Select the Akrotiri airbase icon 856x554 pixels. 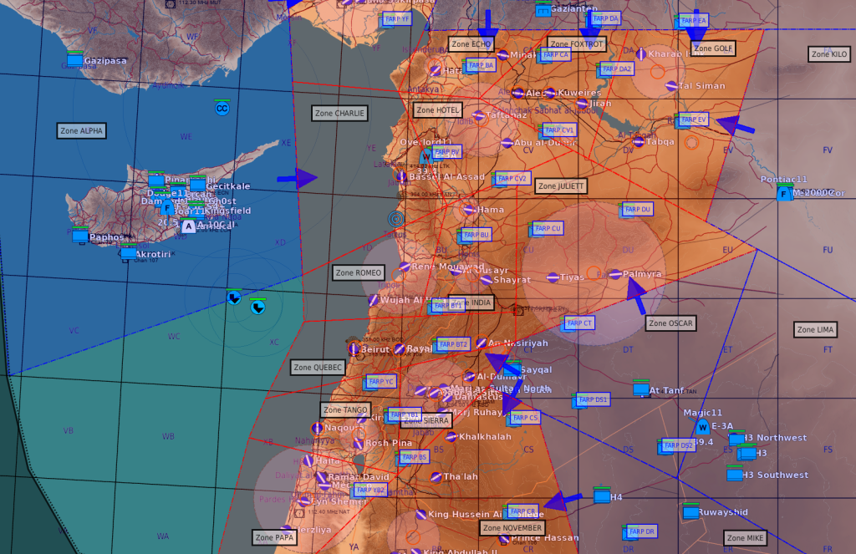[x=127, y=252]
